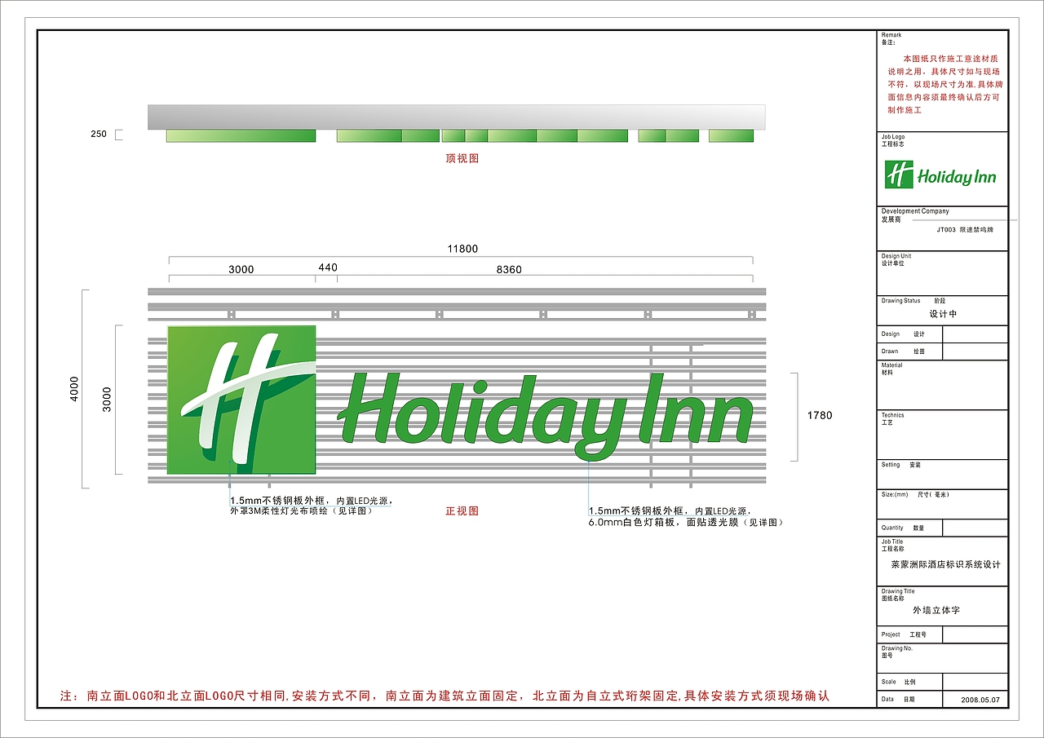Click the Technics 工艺 field label
The height and width of the screenshot is (738, 1044).
892,418
